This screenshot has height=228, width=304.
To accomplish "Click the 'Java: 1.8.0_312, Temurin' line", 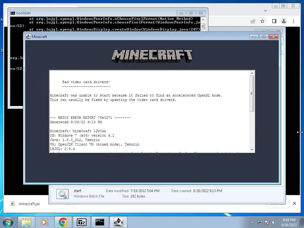I will click(x=75, y=140).
